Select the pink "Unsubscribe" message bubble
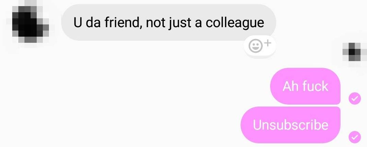Image resolution: width=367 pixels, height=147 pixels. 290,125
